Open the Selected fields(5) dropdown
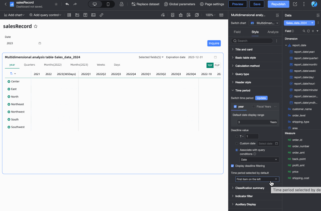321x211 pixels. pos(151,57)
